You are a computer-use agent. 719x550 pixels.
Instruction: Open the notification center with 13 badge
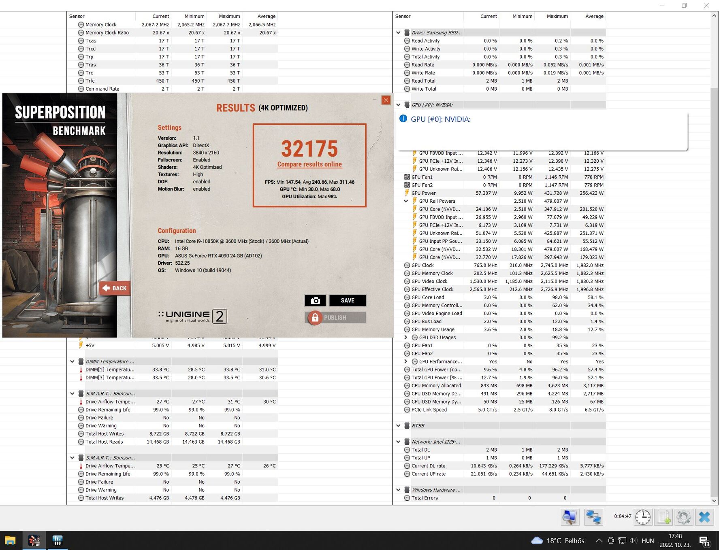pyautogui.click(x=704, y=541)
